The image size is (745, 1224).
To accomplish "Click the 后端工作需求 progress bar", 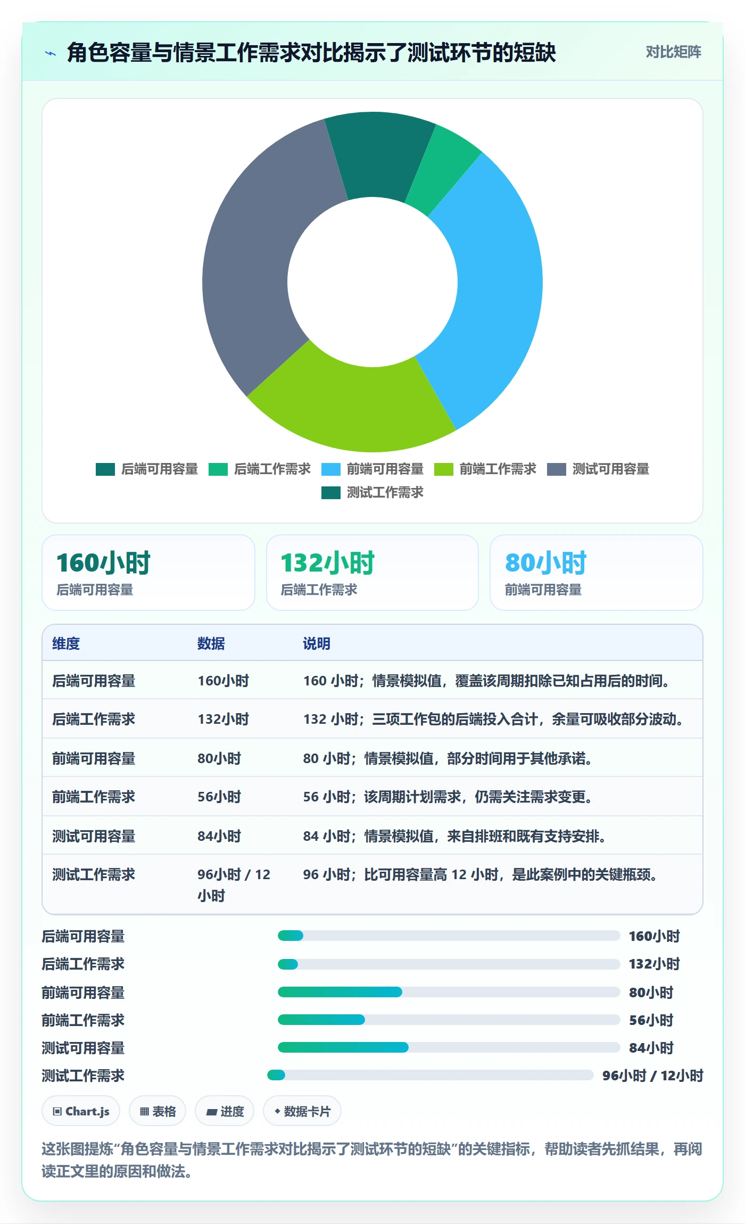I will pos(449,964).
